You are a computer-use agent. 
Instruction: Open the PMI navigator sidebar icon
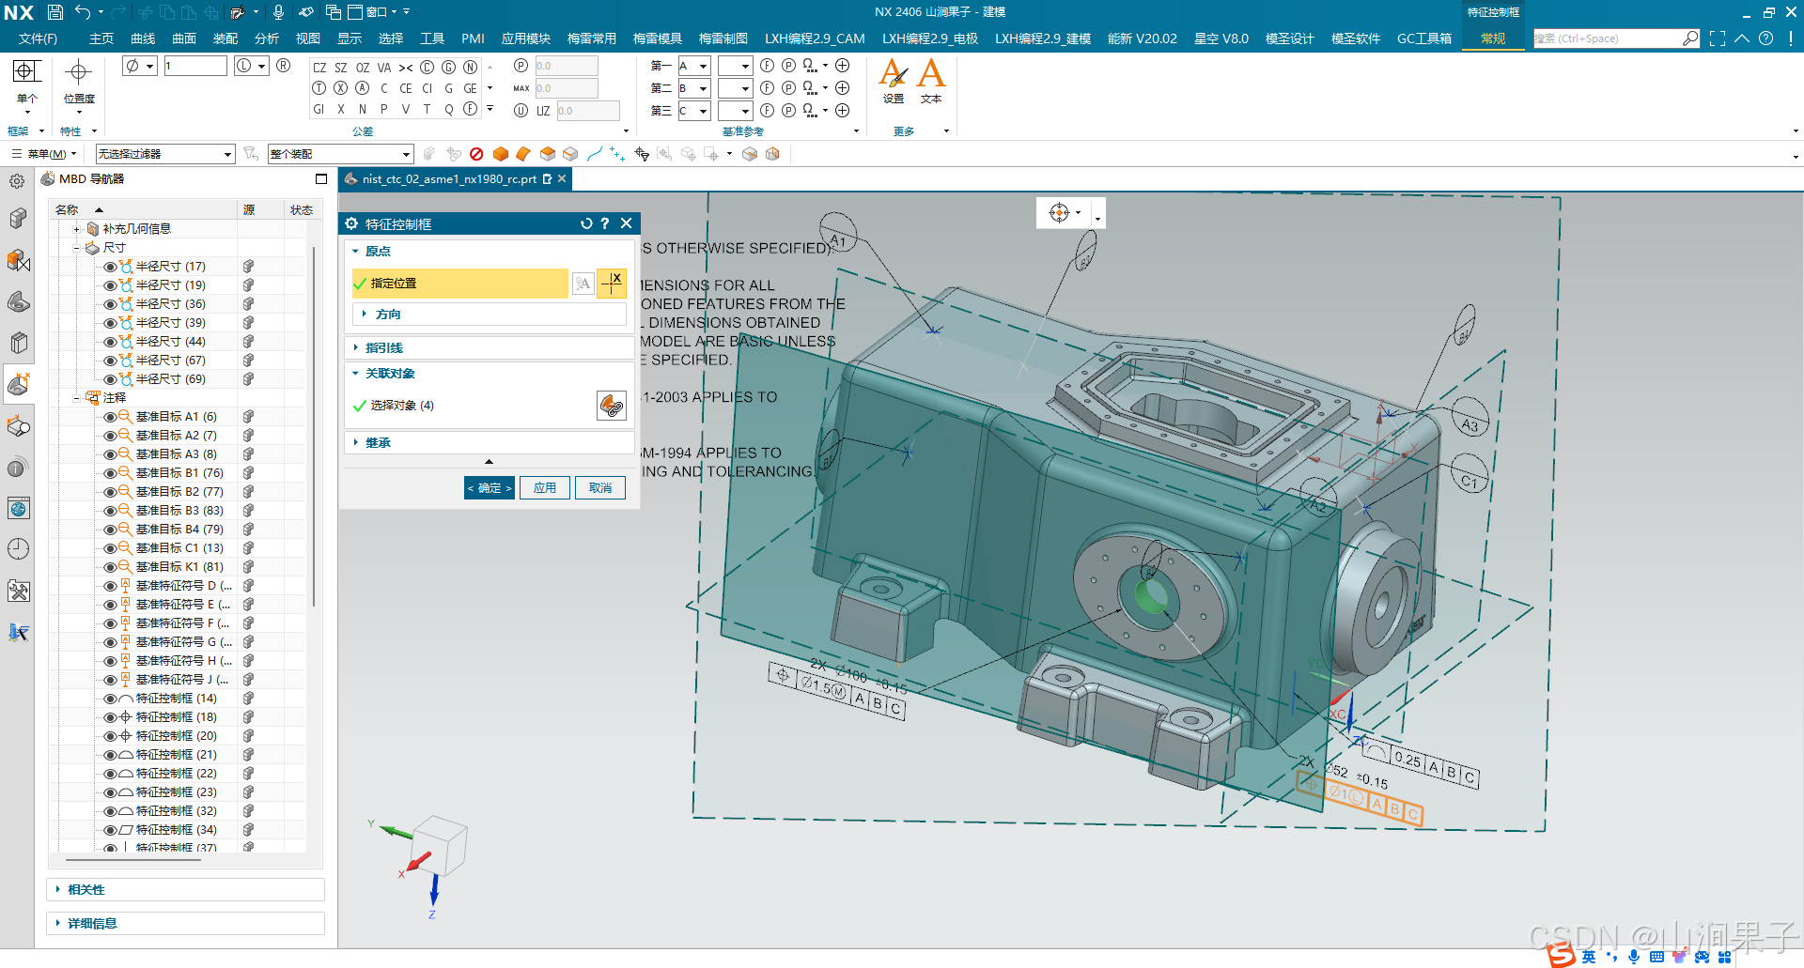pyautogui.click(x=19, y=384)
